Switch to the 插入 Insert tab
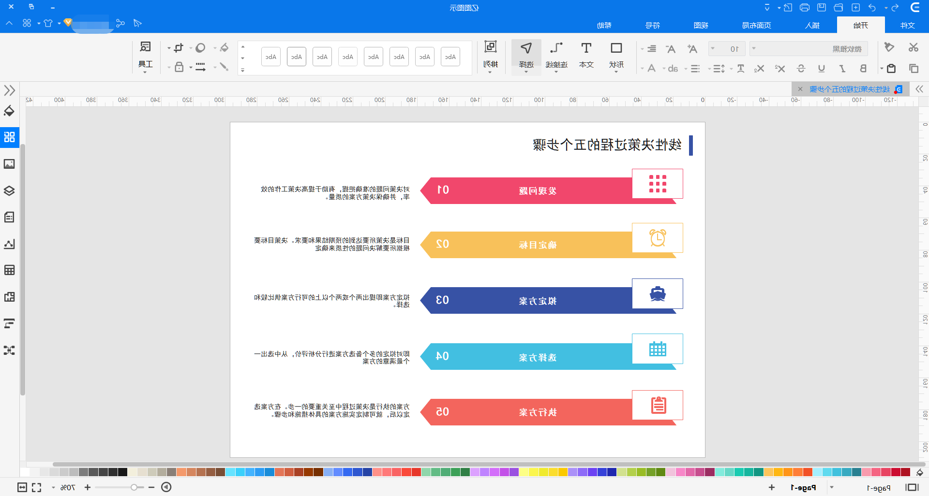 pos(812,25)
